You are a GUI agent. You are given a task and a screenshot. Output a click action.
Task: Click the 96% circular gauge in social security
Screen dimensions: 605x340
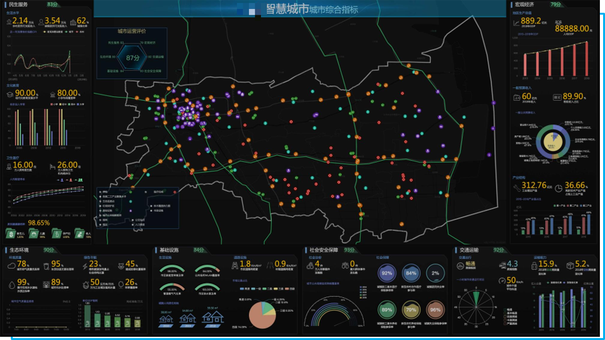click(436, 310)
